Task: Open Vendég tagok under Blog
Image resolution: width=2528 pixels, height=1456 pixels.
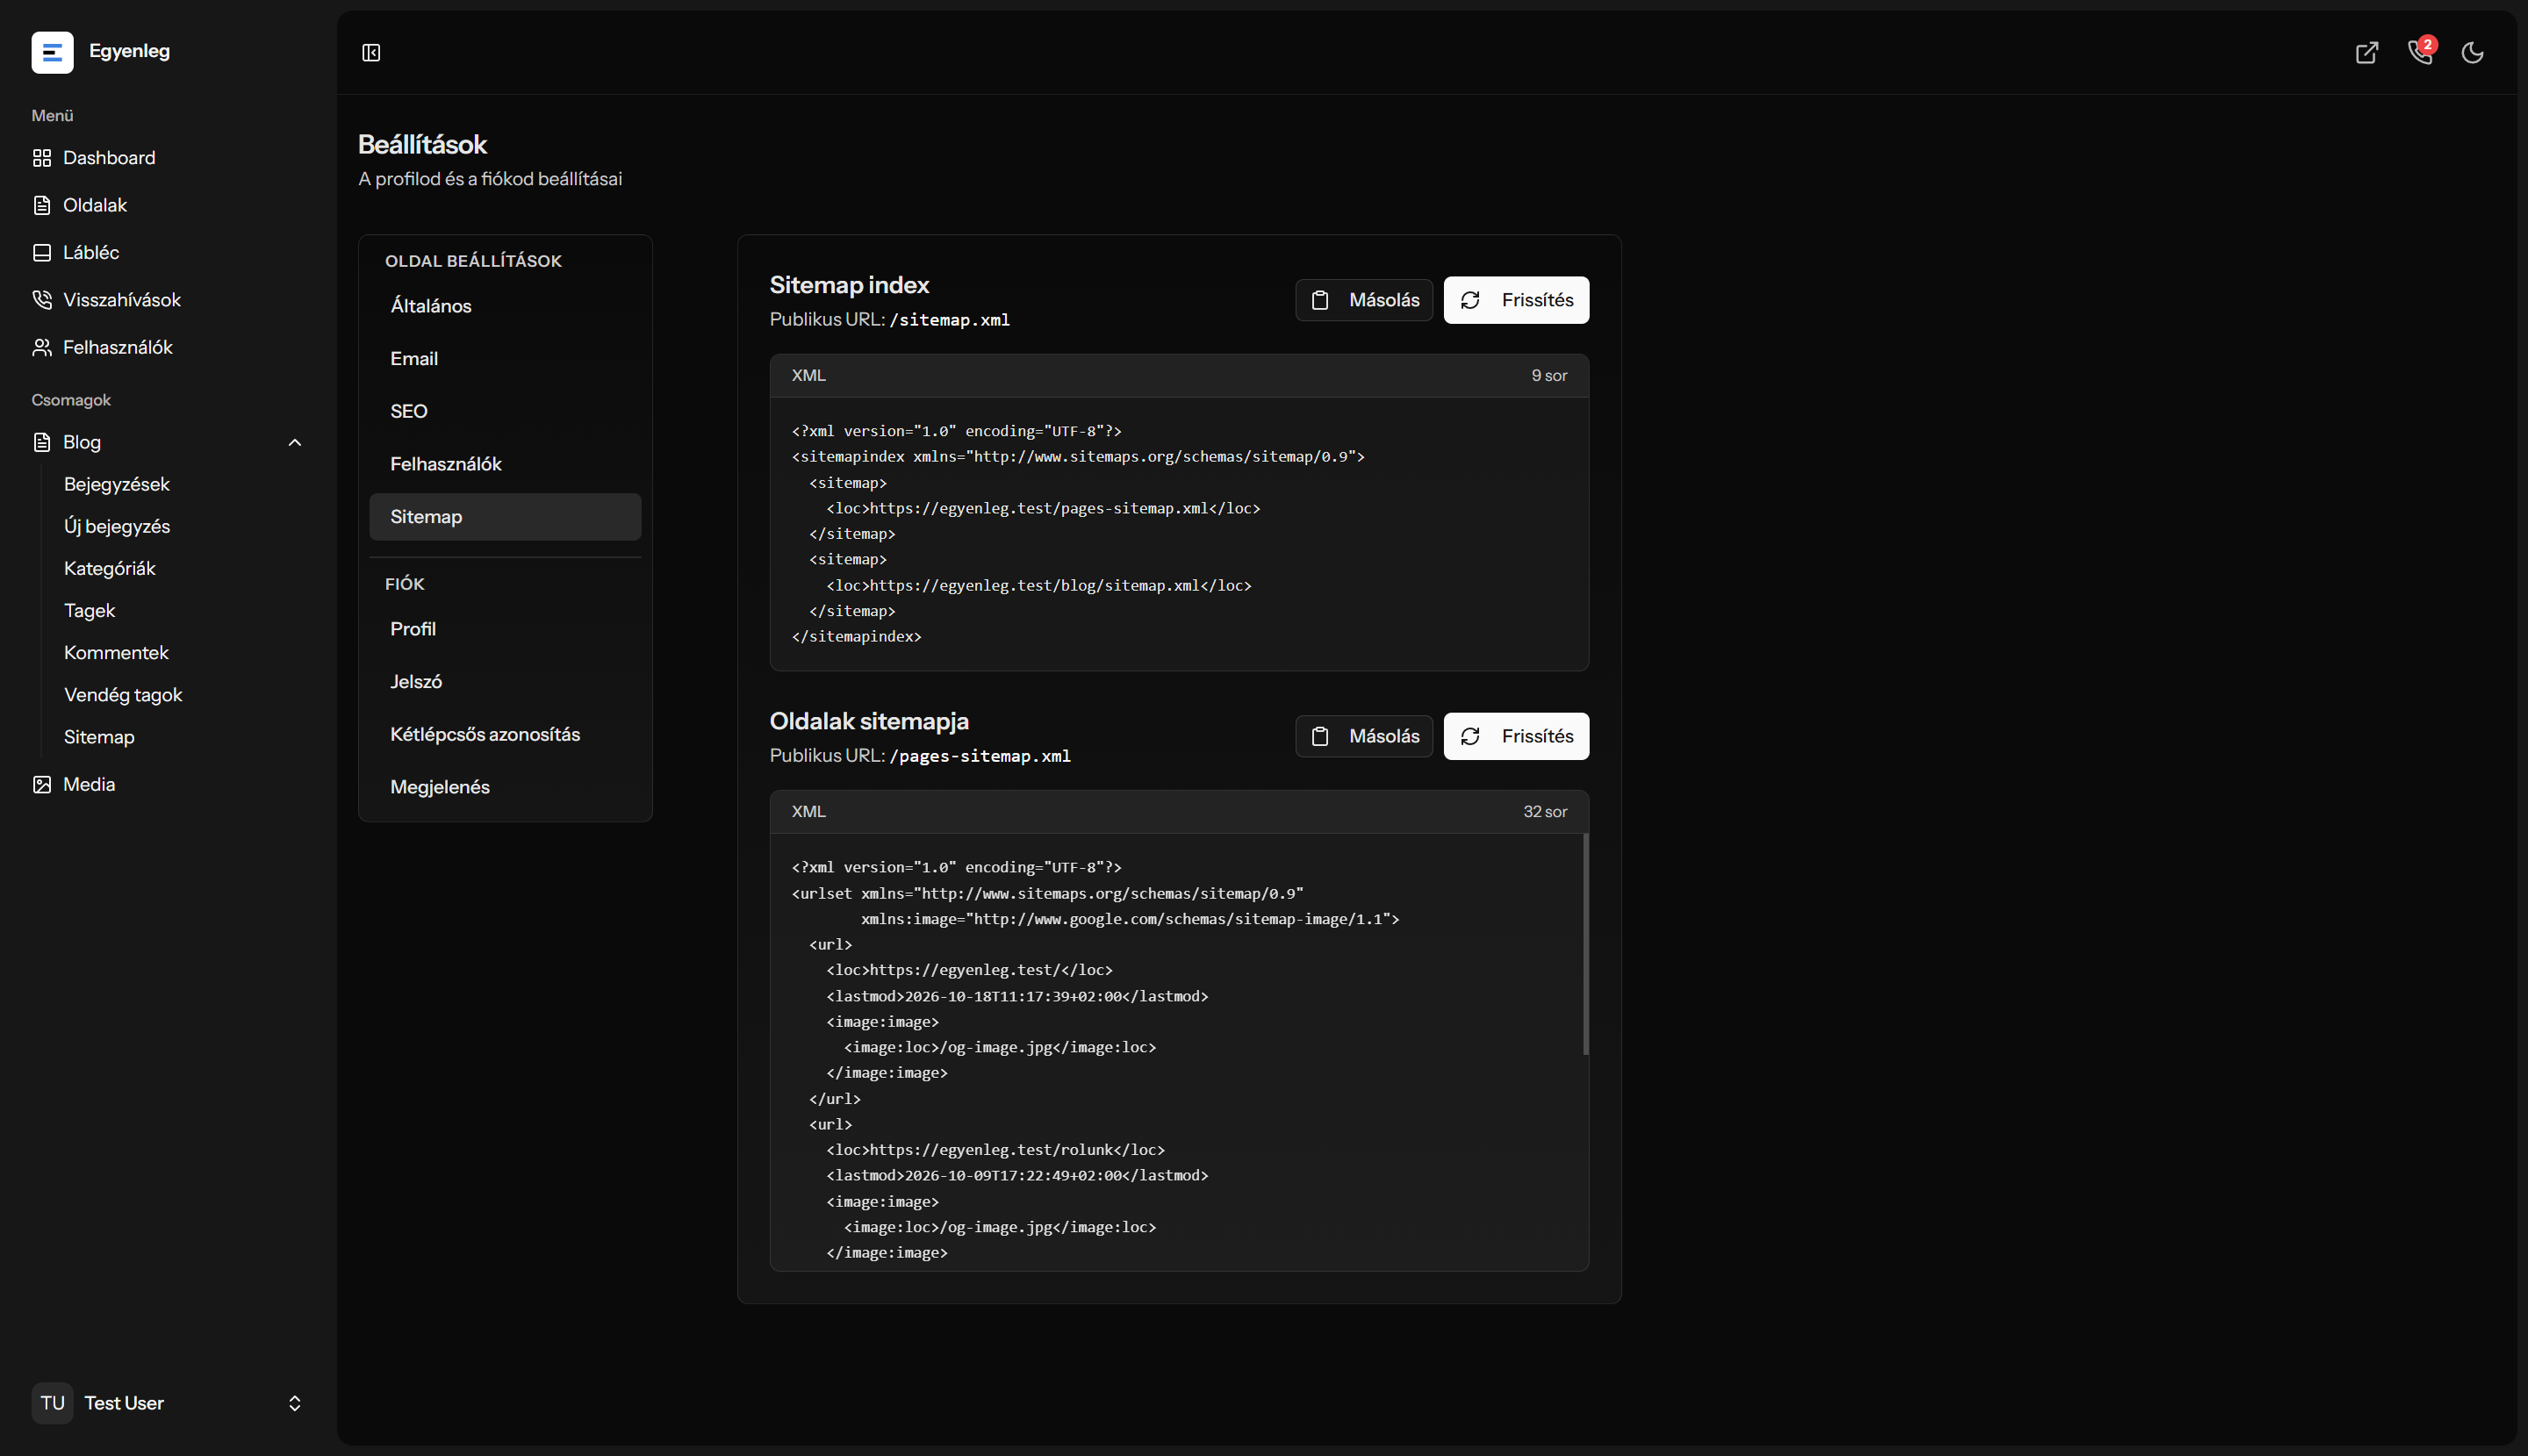Action: coord(123,695)
